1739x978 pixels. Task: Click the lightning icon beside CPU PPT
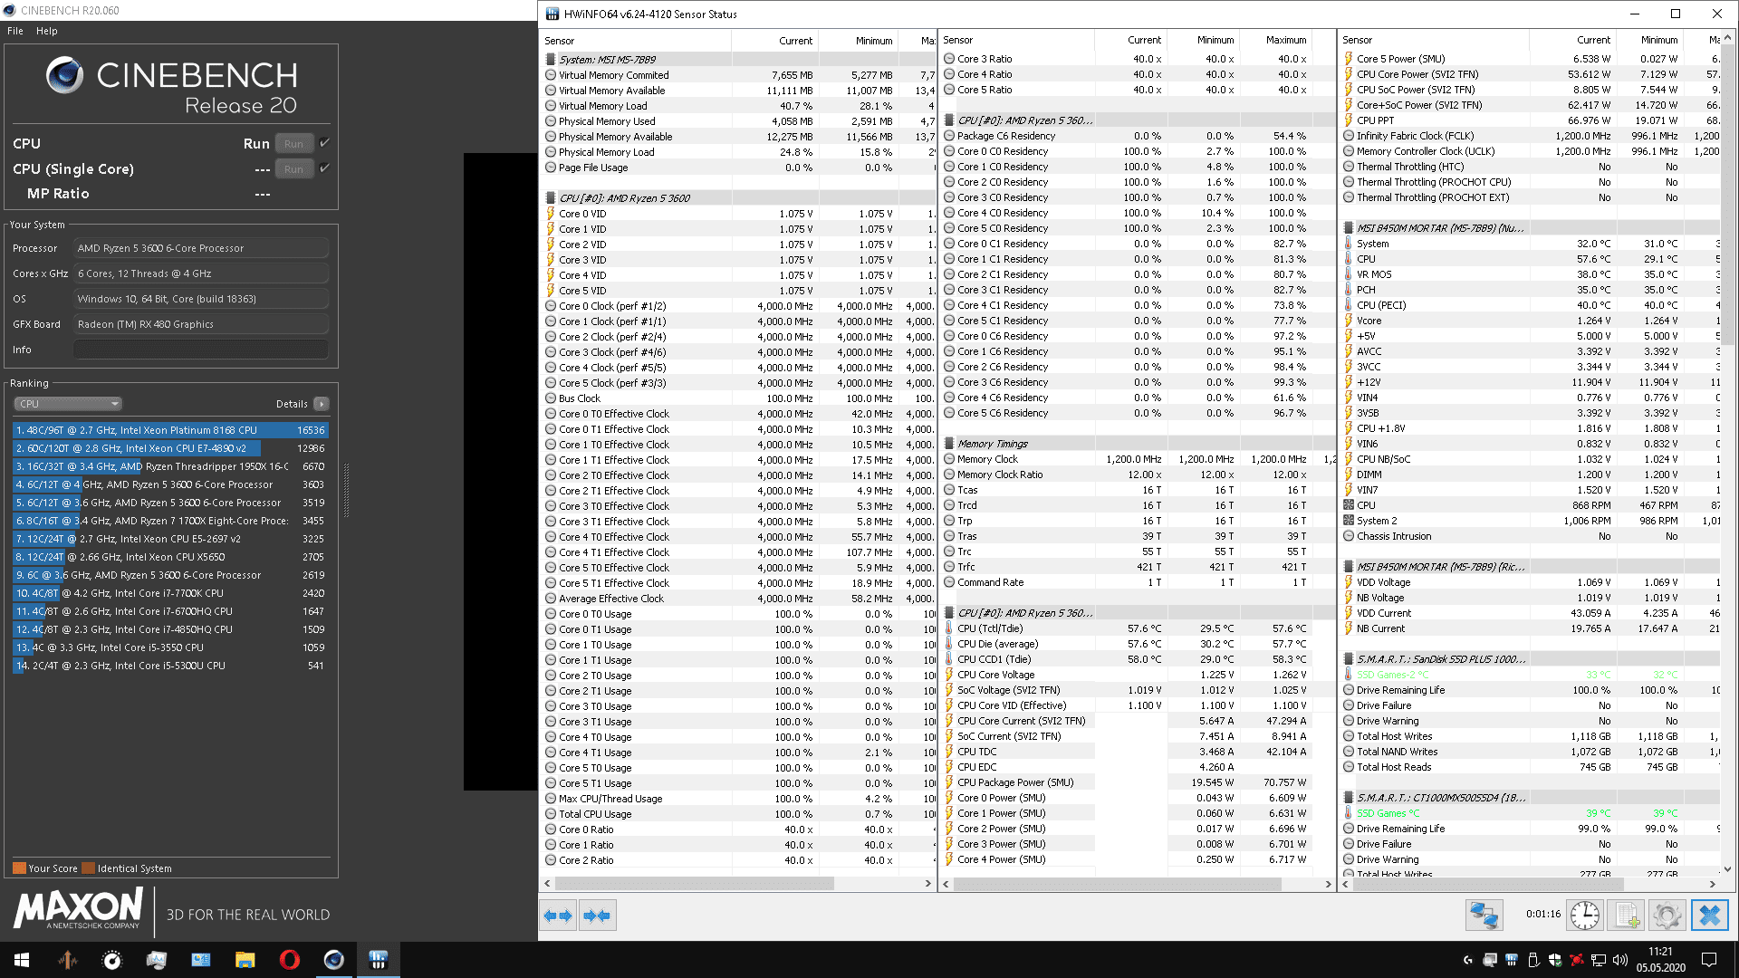1349,120
